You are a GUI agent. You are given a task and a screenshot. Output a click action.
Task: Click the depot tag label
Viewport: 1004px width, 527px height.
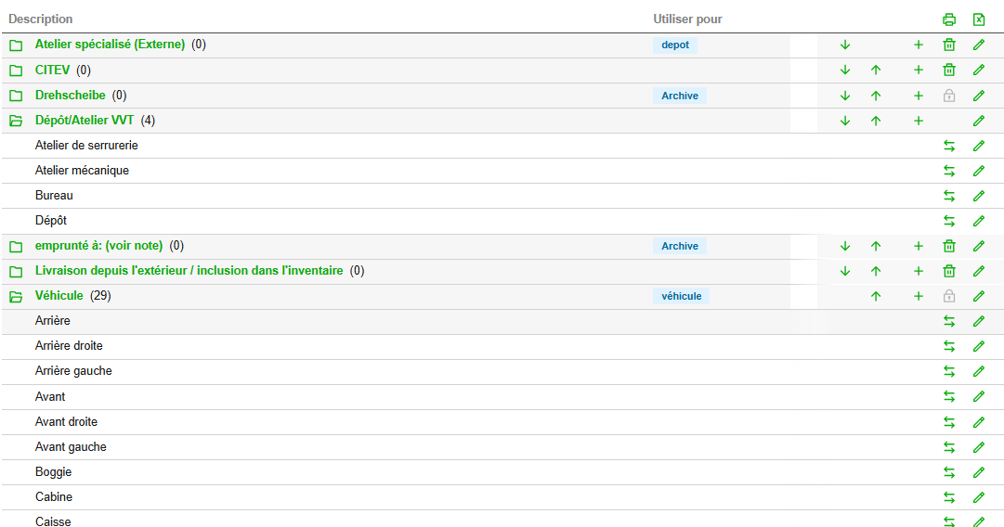click(x=674, y=45)
